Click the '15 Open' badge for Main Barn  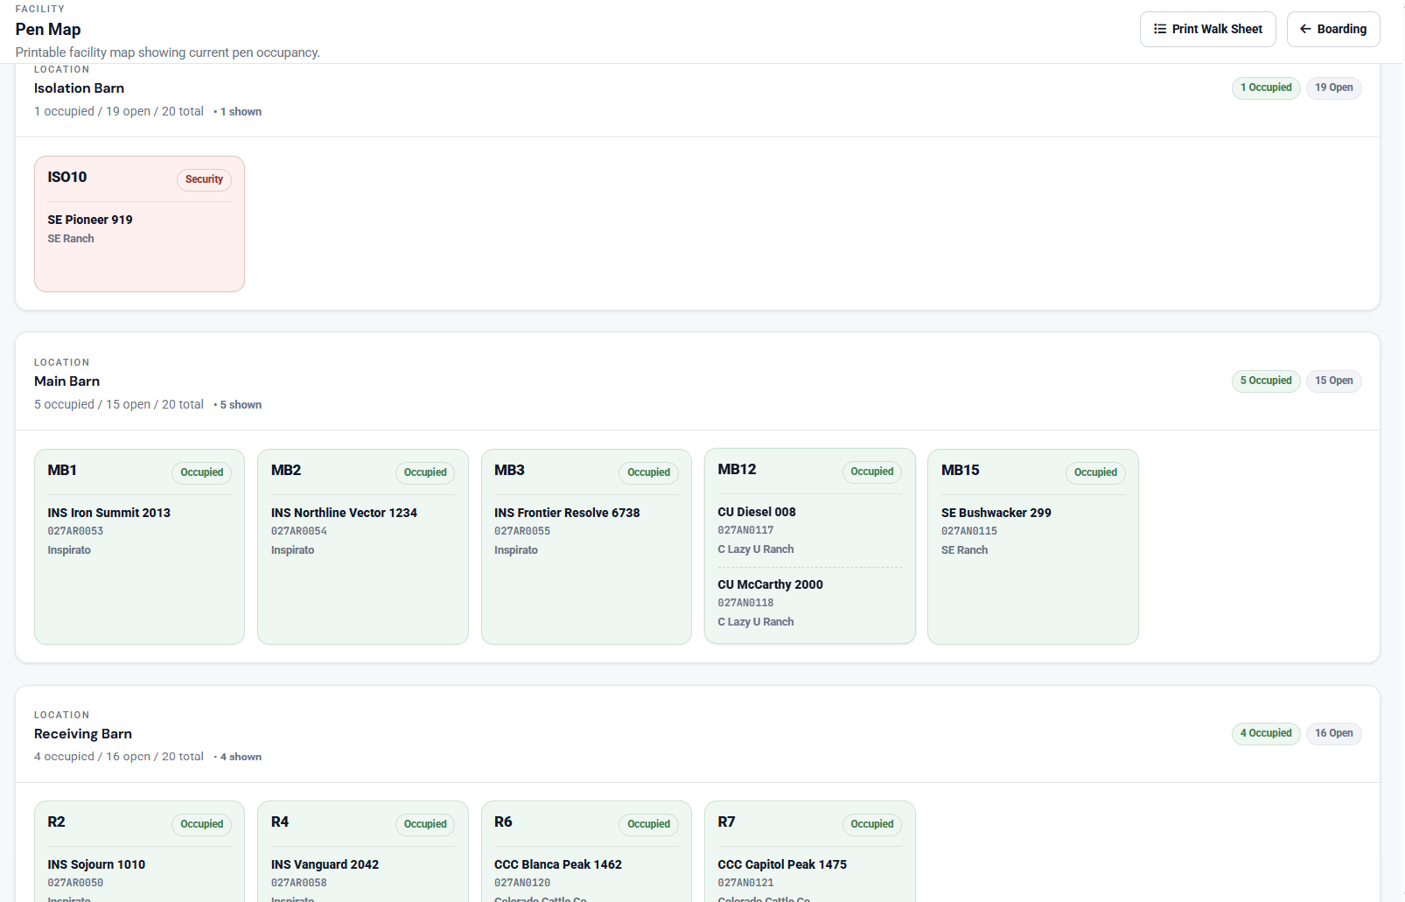point(1333,381)
